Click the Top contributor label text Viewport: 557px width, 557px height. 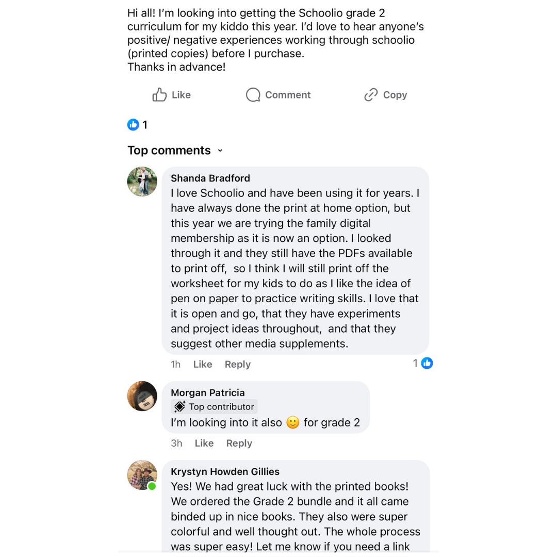pos(221,407)
